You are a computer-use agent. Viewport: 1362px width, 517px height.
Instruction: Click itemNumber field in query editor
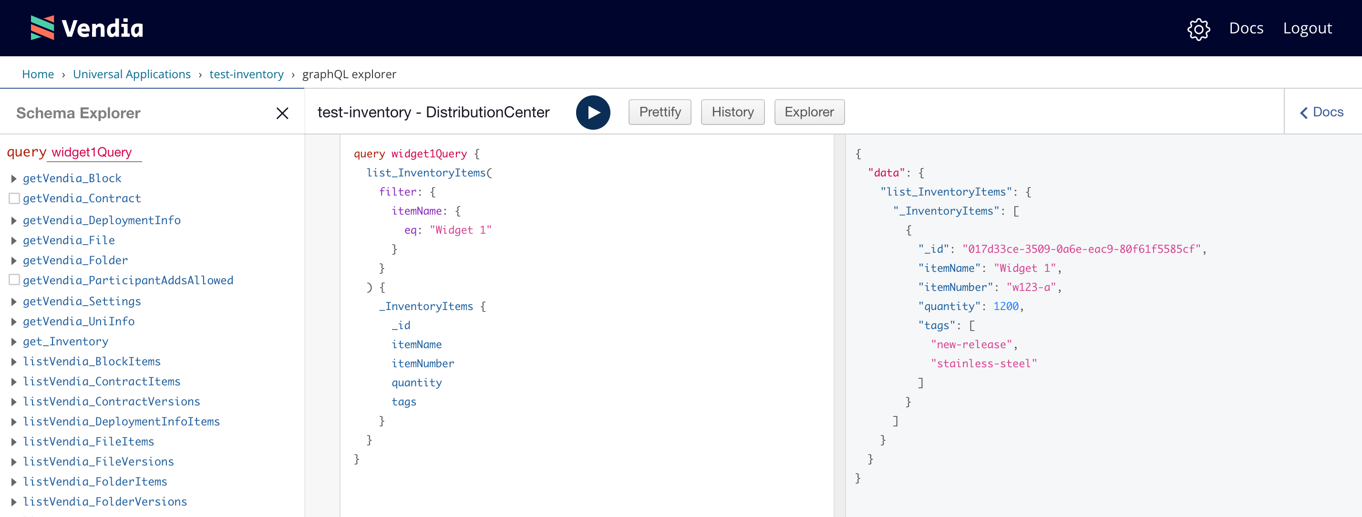423,364
